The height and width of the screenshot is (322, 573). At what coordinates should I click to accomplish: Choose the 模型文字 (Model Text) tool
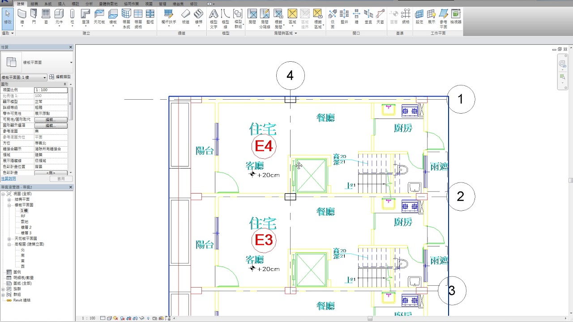214,19
